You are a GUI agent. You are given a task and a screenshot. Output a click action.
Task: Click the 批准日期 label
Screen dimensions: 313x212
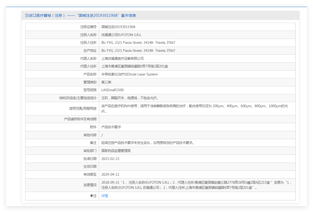click(90, 159)
